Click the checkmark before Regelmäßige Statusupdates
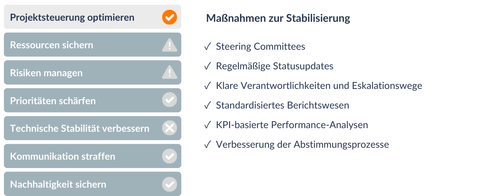The height and width of the screenshot is (196, 496). (x=208, y=66)
